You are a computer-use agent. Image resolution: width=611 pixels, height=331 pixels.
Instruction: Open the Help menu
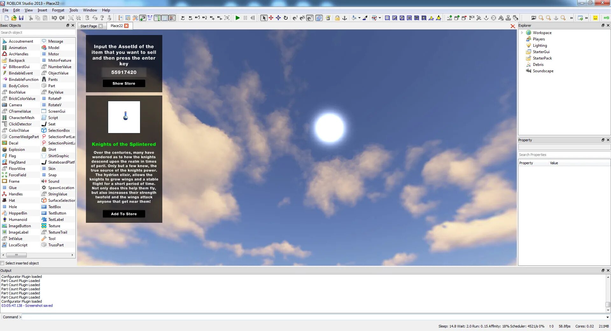tap(106, 10)
